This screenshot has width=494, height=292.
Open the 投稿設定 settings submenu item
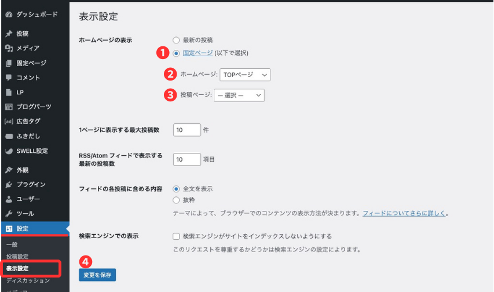[x=17, y=256]
